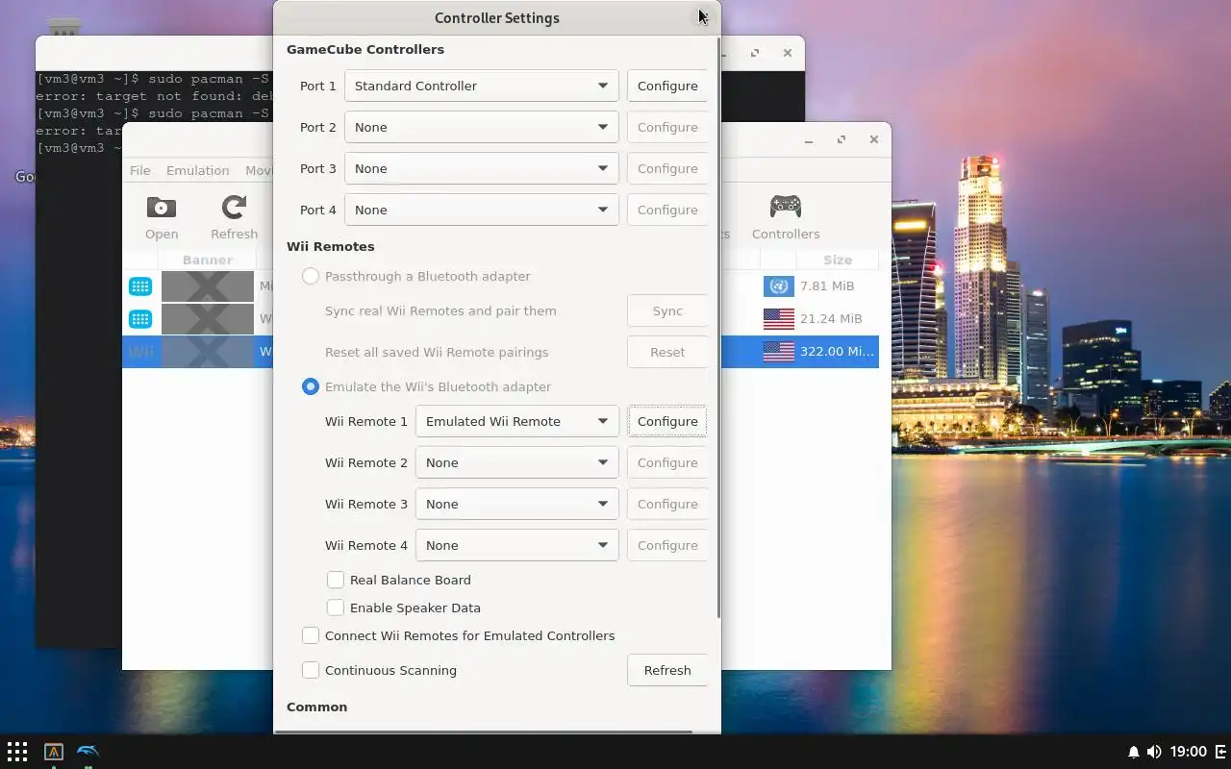Click the blue channel icon in the first game row
This screenshot has width=1231, height=769.
(x=140, y=285)
